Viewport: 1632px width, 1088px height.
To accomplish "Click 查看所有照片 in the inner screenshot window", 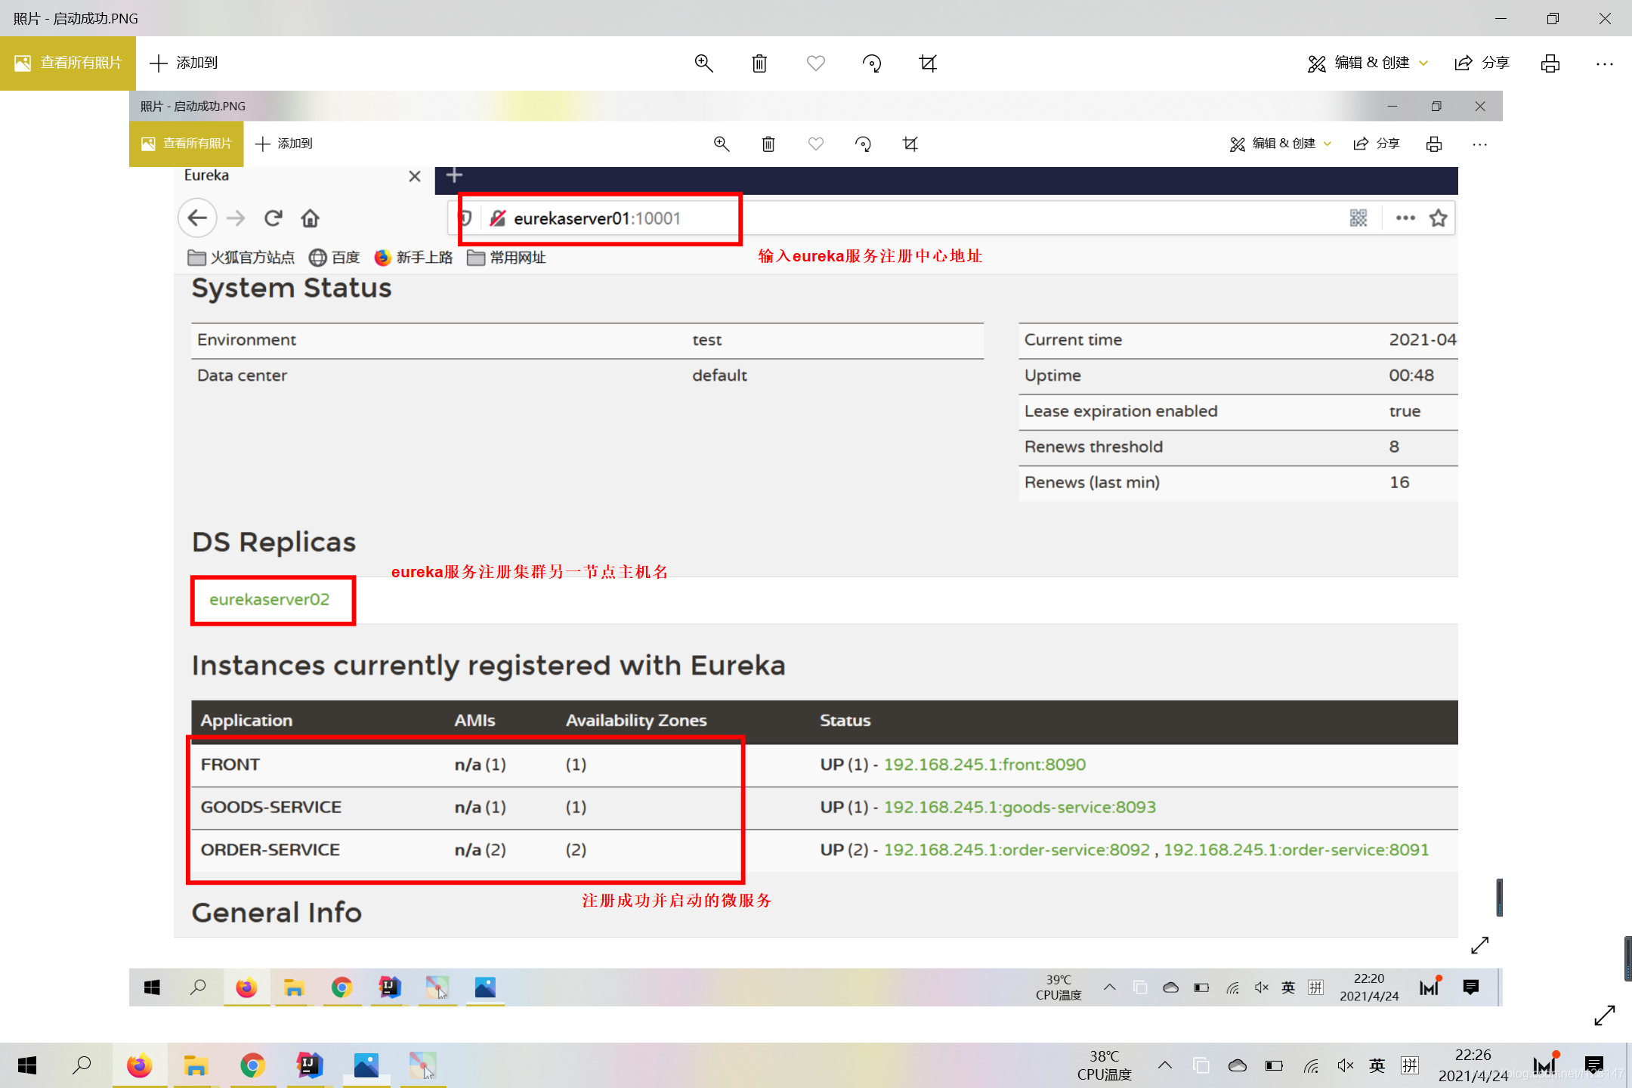I will [187, 144].
